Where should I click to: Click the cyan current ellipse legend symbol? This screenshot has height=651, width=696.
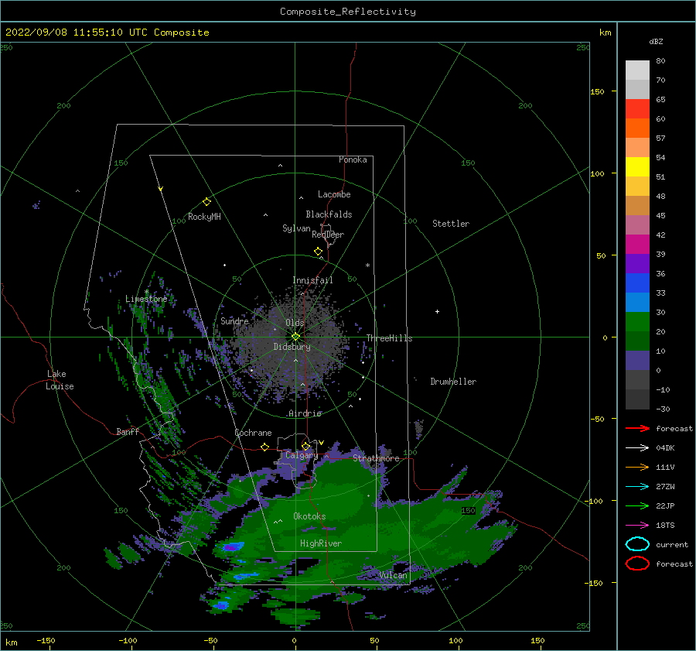tap(637, 544)
